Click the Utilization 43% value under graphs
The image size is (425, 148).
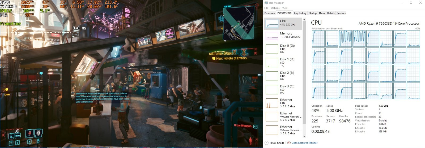click(315, 111)
